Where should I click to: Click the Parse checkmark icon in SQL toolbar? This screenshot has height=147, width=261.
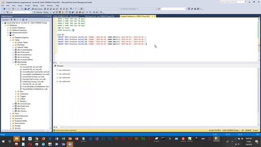[x=54, y=12]
